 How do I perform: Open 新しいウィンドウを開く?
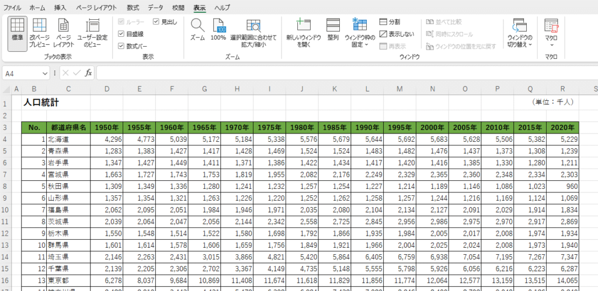(x=304, y=33)
